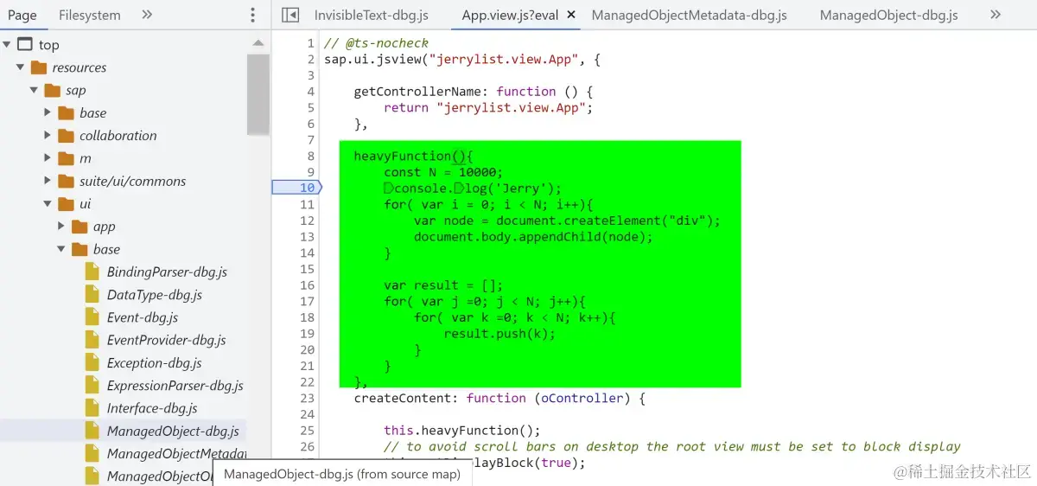
Task: Select the resources folder icon
Action: pyautogui.click(x=38, y=67)
